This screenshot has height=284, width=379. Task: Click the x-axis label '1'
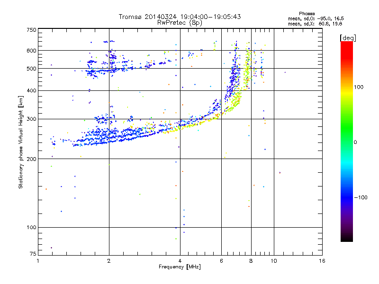[x=38, y=261]
